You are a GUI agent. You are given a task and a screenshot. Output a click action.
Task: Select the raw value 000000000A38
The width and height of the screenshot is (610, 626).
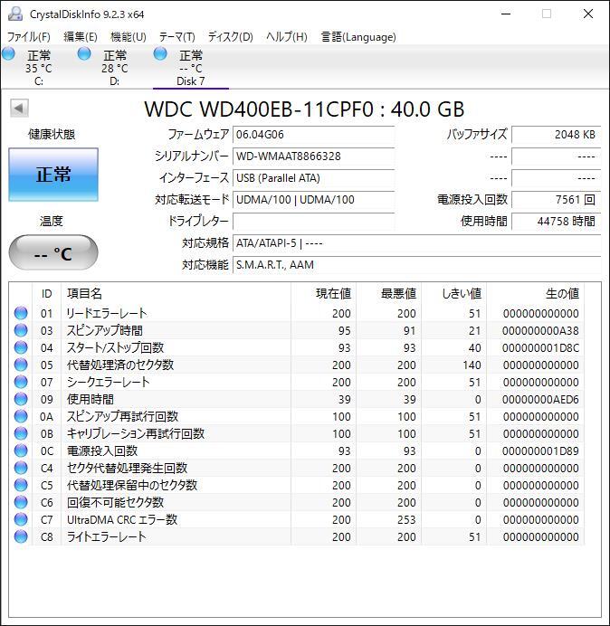tap(540, 330)
